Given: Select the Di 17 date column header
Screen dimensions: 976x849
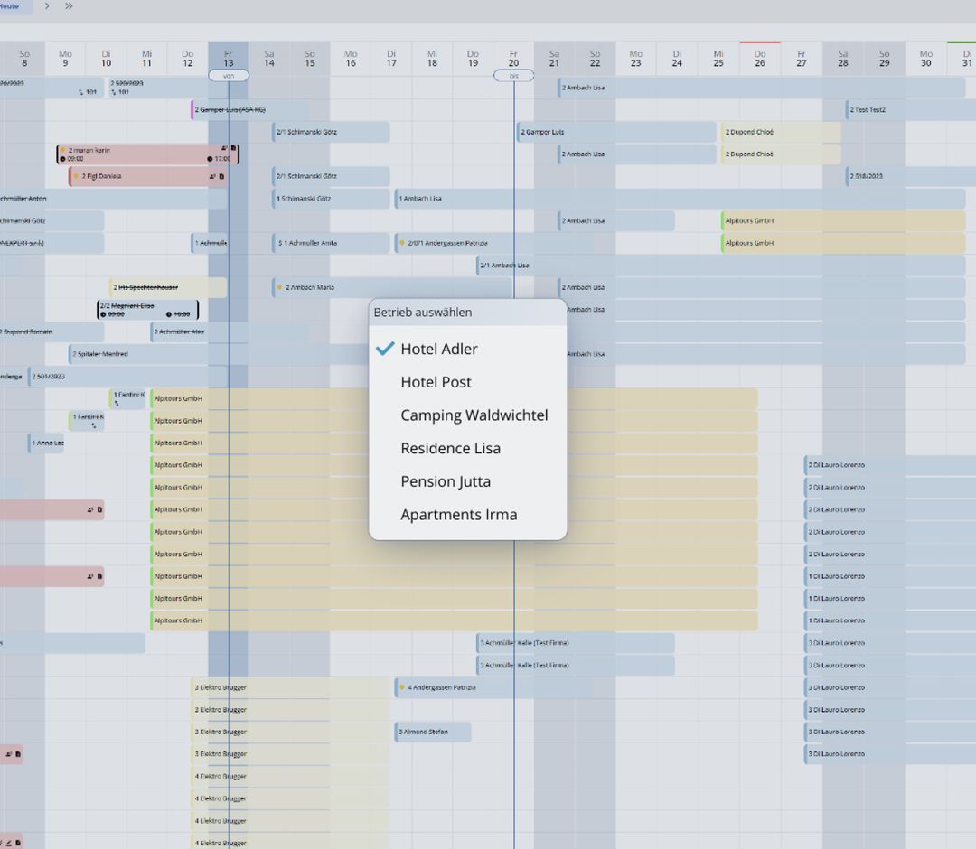Looking at the screenshot, I should tap(391, 59).
